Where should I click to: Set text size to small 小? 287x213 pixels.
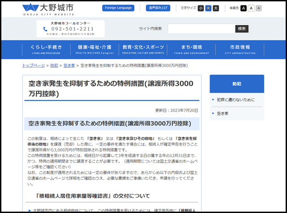[200, 8]
